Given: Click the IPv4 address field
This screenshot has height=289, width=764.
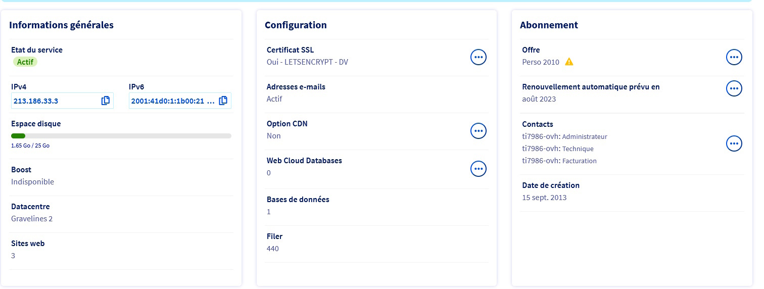Looking at the screenshot, I should click(x=53, y=101).
